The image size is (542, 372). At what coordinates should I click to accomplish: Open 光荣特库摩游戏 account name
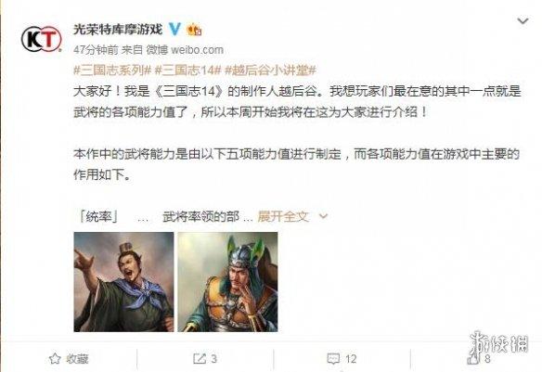click(118, 29)
